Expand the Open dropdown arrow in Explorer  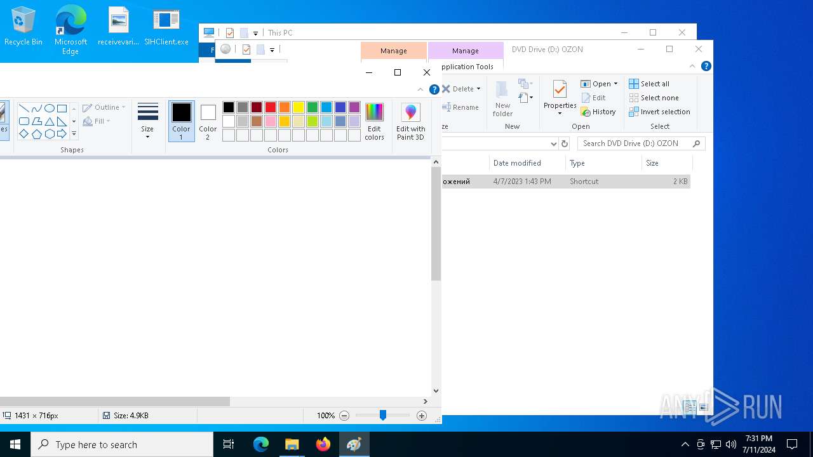tap(615, 84)
